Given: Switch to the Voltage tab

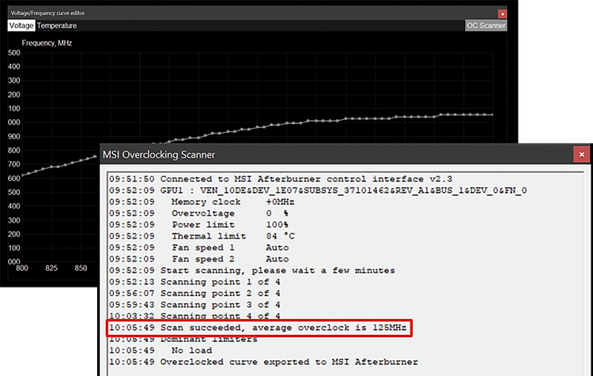Looking at the screenshot, I should click(x=21, y=25).
